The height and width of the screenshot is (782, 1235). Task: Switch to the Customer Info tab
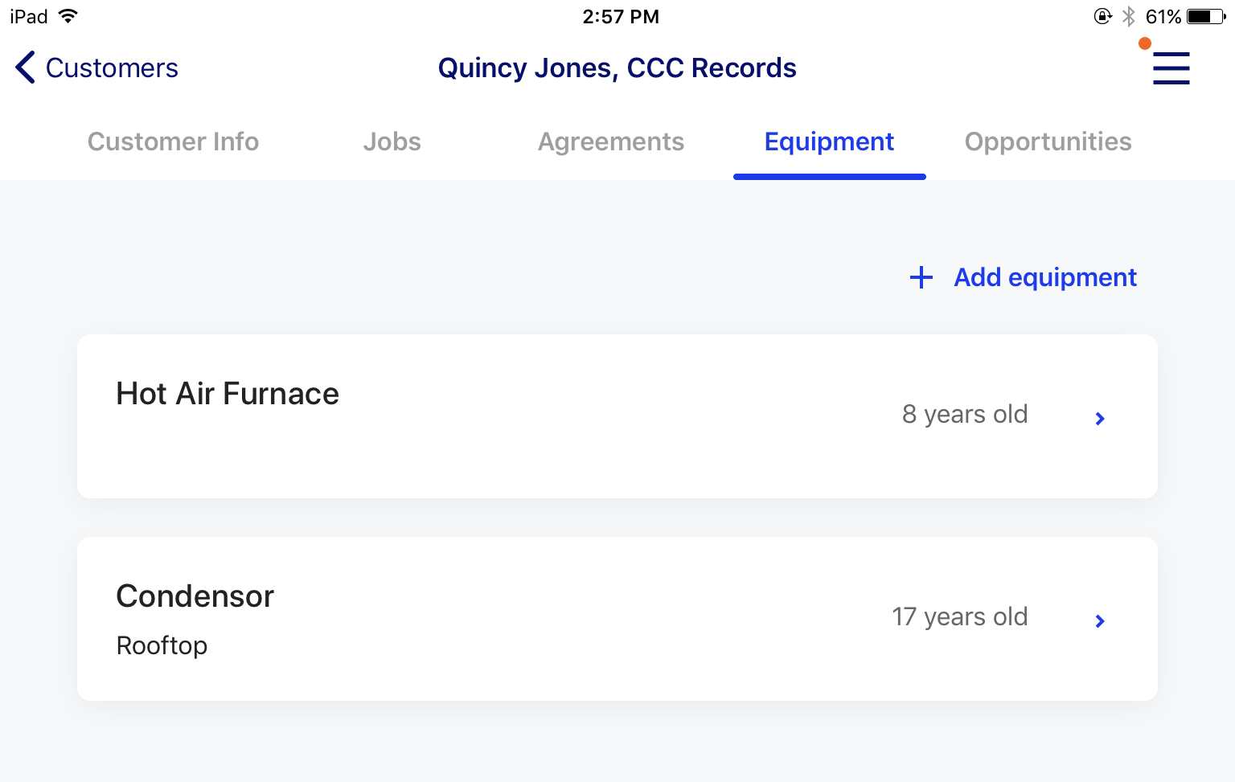tap(173, 141)
